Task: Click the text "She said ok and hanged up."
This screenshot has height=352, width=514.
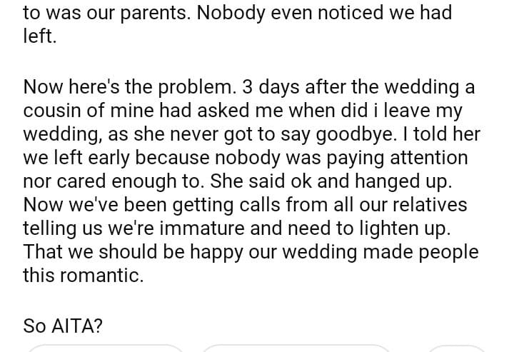Action: 323,182
